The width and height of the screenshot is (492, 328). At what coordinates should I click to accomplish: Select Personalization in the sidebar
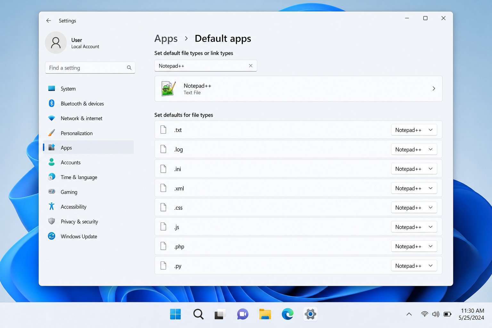[88, 133]
